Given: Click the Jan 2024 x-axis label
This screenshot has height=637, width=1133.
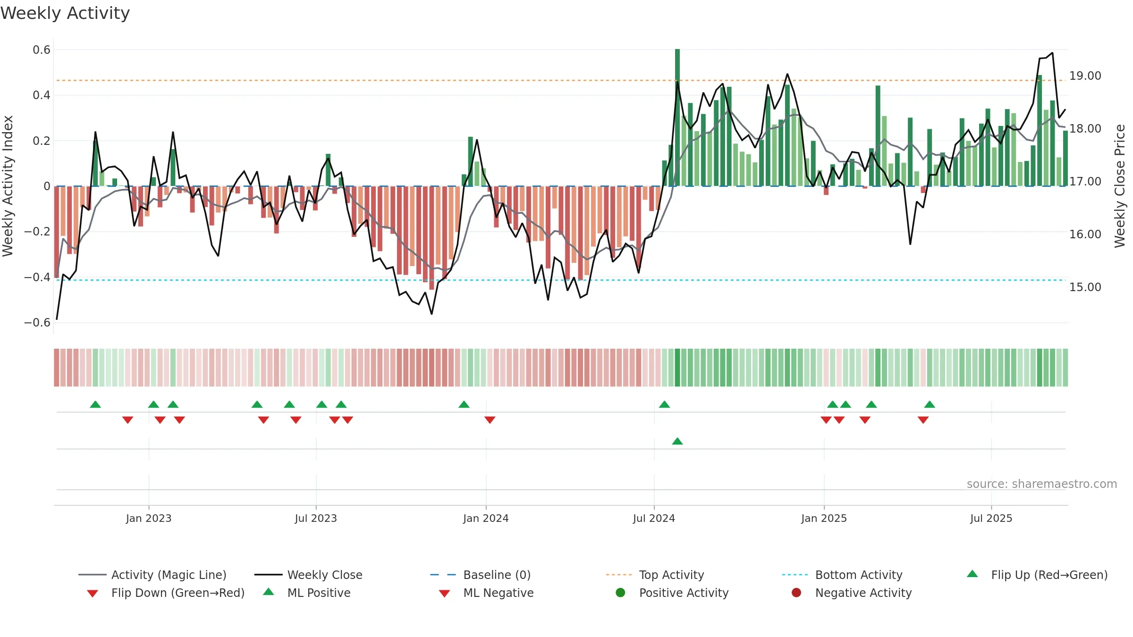Looking at the screenshot, I should (x=486, y=518).
